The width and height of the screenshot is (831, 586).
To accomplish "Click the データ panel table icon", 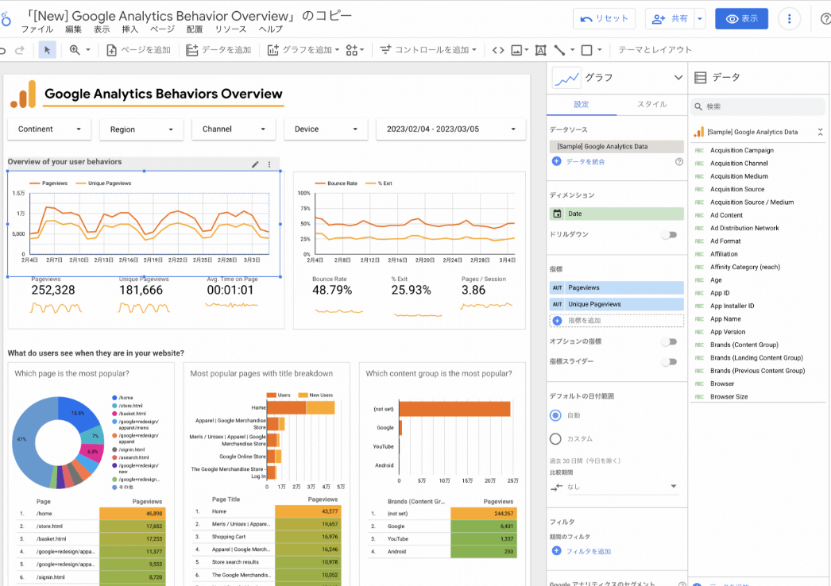I will click(700, 78).
